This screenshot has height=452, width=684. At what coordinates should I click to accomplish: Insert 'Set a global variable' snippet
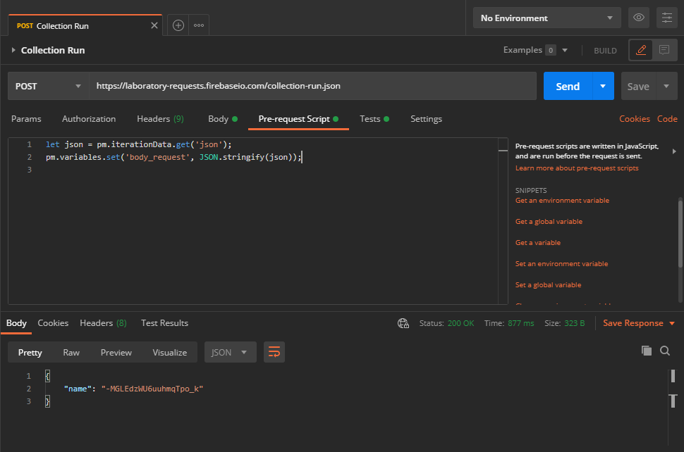point(549,284)
